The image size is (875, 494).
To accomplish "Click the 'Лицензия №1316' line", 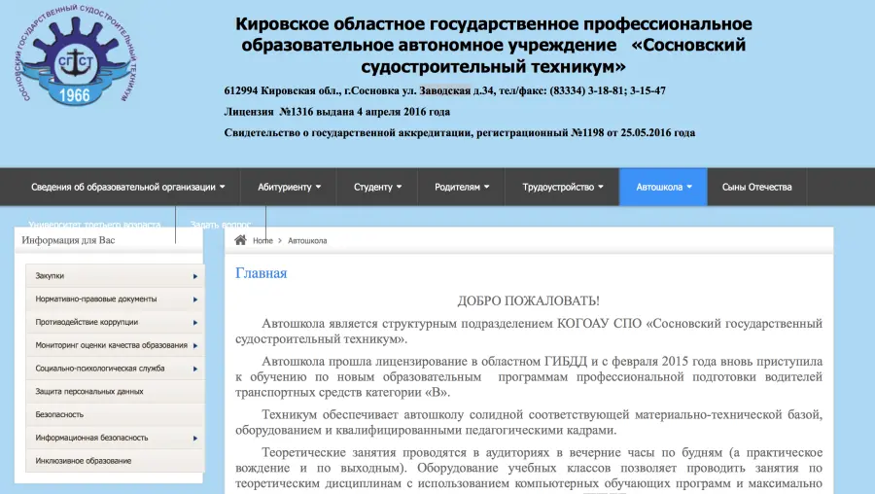I will click(337, 112).
